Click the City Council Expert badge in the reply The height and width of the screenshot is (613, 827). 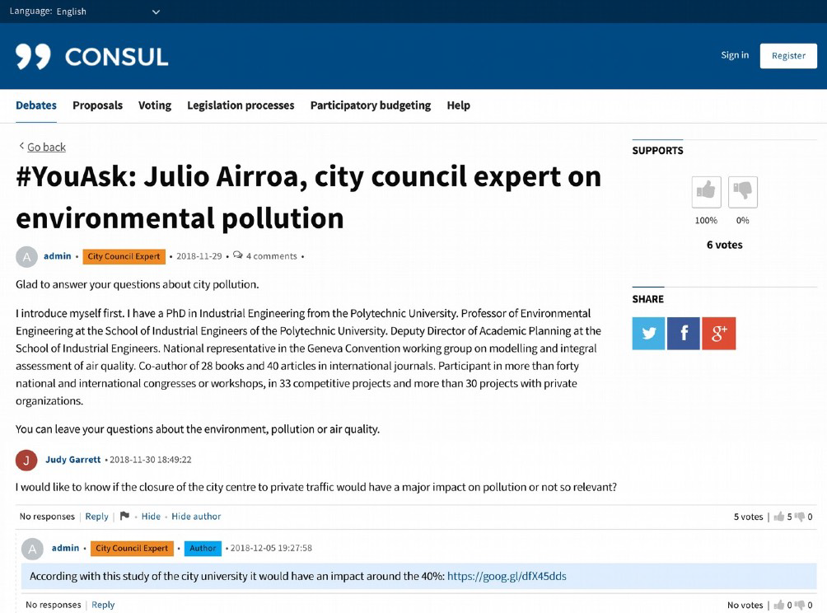(132, 549)
